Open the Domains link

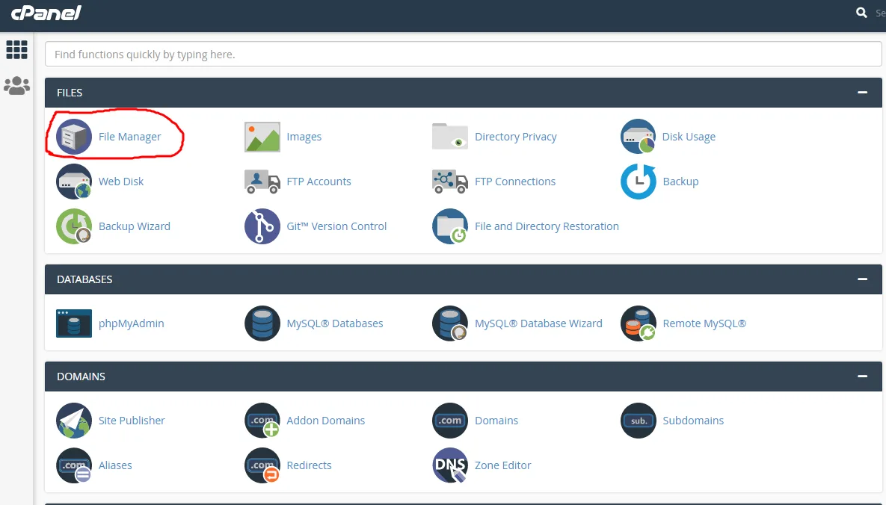(x=496, y=421)
